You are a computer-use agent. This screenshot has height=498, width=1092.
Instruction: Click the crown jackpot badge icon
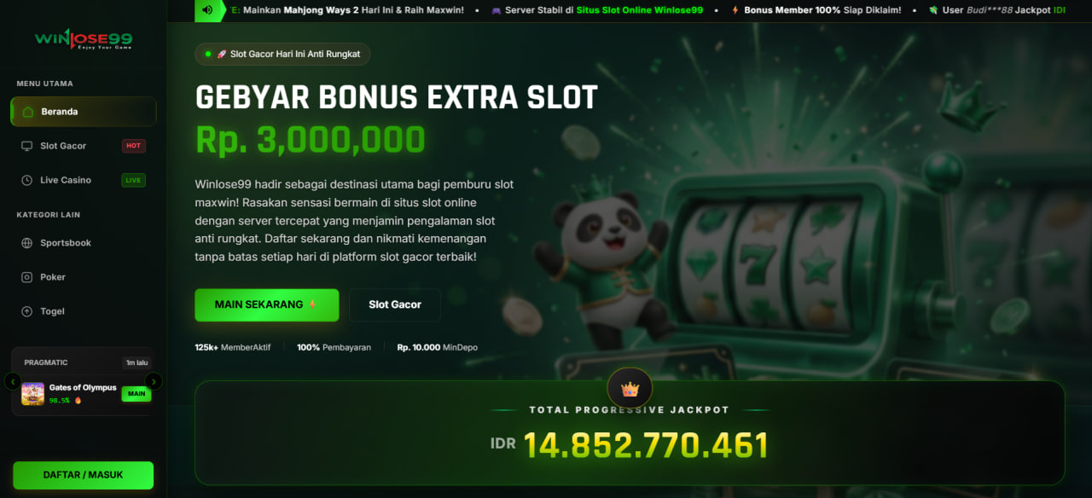click(x=630, y=389)
